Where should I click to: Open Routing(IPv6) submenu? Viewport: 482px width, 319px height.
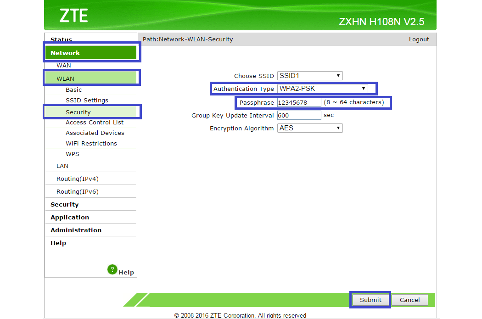tap(78, 192)
